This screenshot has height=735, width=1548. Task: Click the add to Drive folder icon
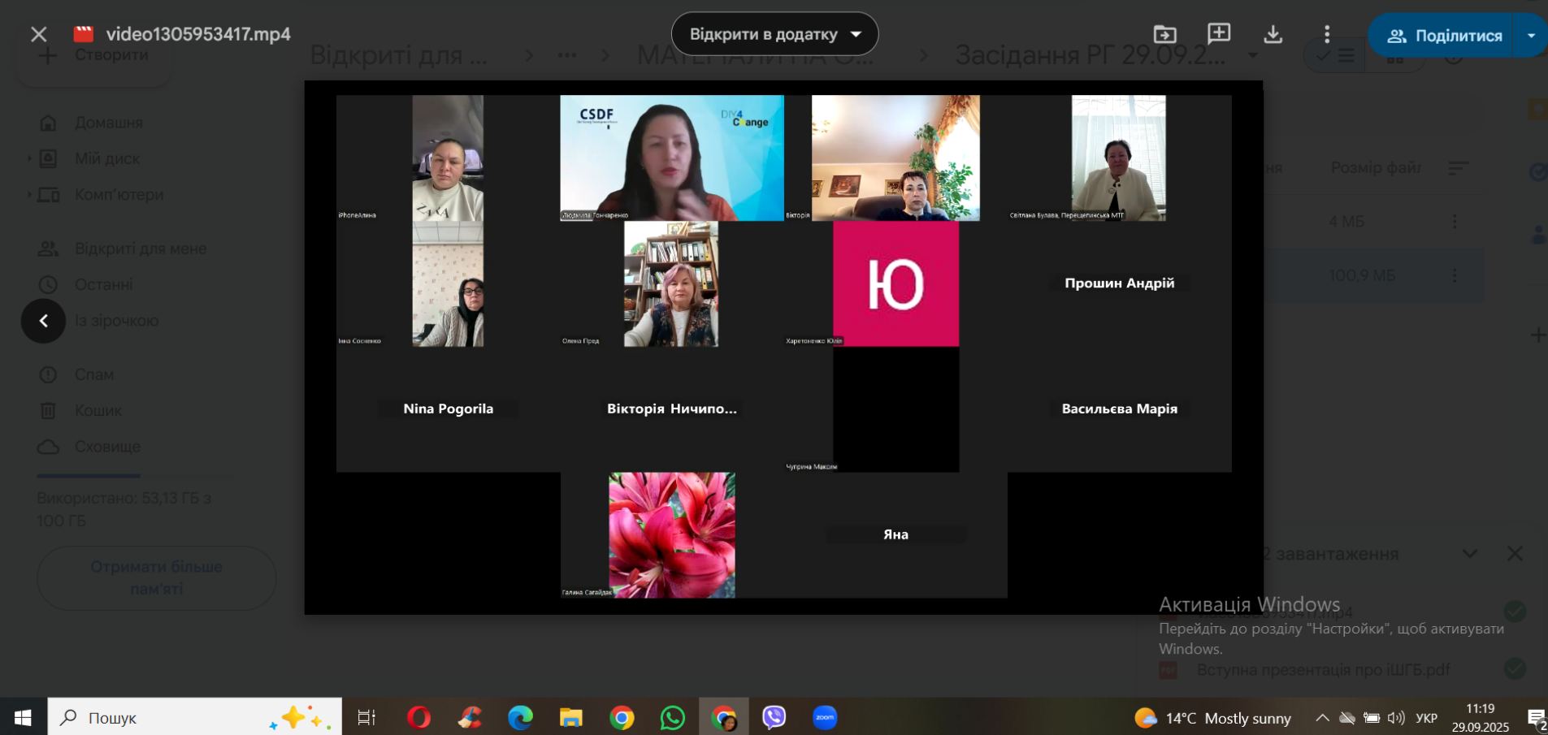tap(1164, 34)
